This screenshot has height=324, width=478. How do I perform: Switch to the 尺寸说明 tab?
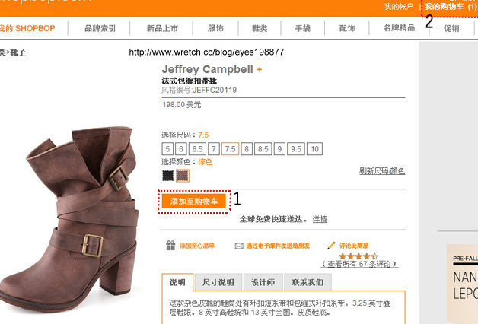click(218, 282)
